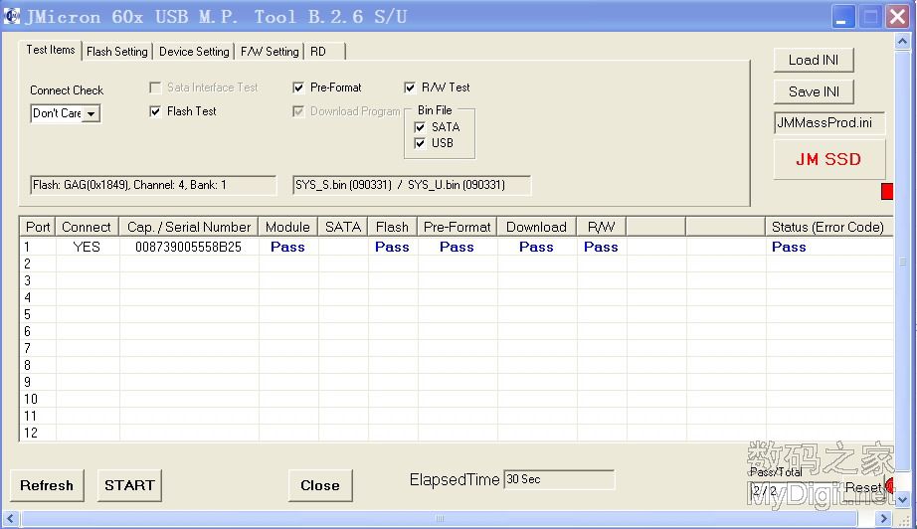This screenshot has width=917, height=529.
Task: Click the Flash Pass cell in row 1
Action: click(393, 247)
